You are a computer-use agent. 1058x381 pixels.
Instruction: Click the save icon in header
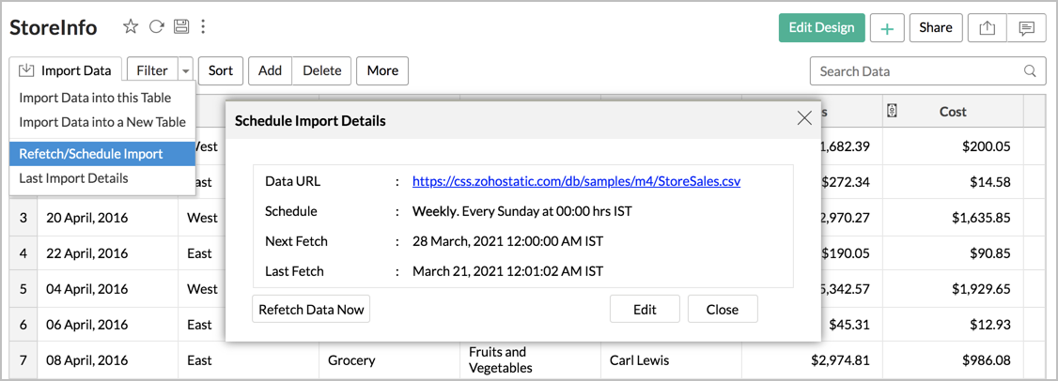coord(182,27)
